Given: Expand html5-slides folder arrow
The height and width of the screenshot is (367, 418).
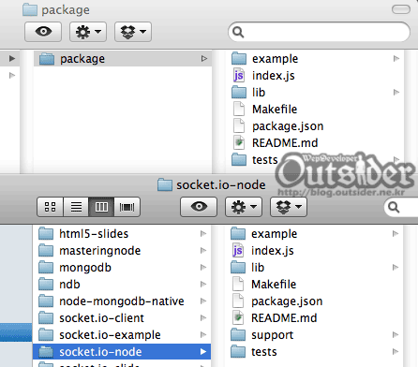Looking at the screenshot, I should point(203,234).
